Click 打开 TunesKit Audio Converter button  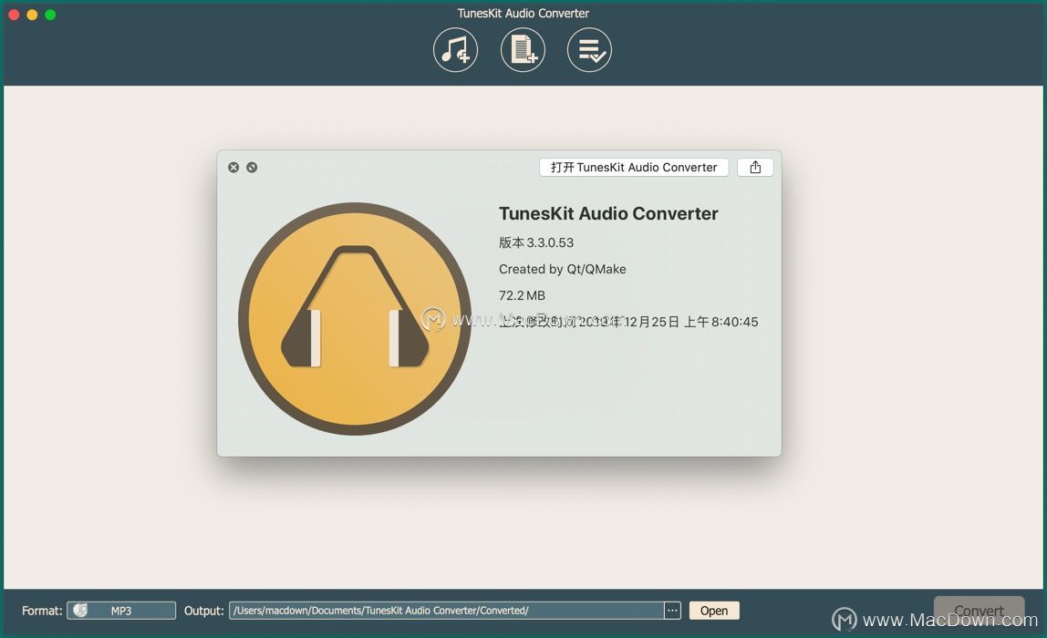coord(634,168)
